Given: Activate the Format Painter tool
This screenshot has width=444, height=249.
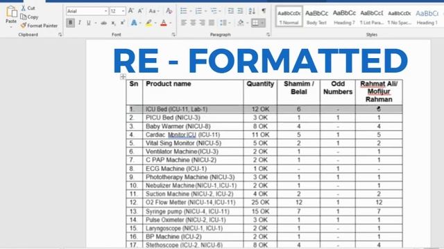Looking at the screenshot, I should (x=39, y=26).
